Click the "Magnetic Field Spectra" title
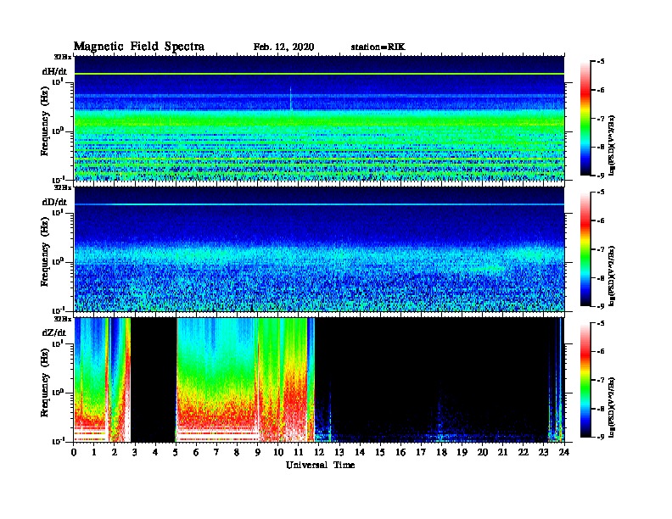 pyautogui.click(x=139, y=47)
